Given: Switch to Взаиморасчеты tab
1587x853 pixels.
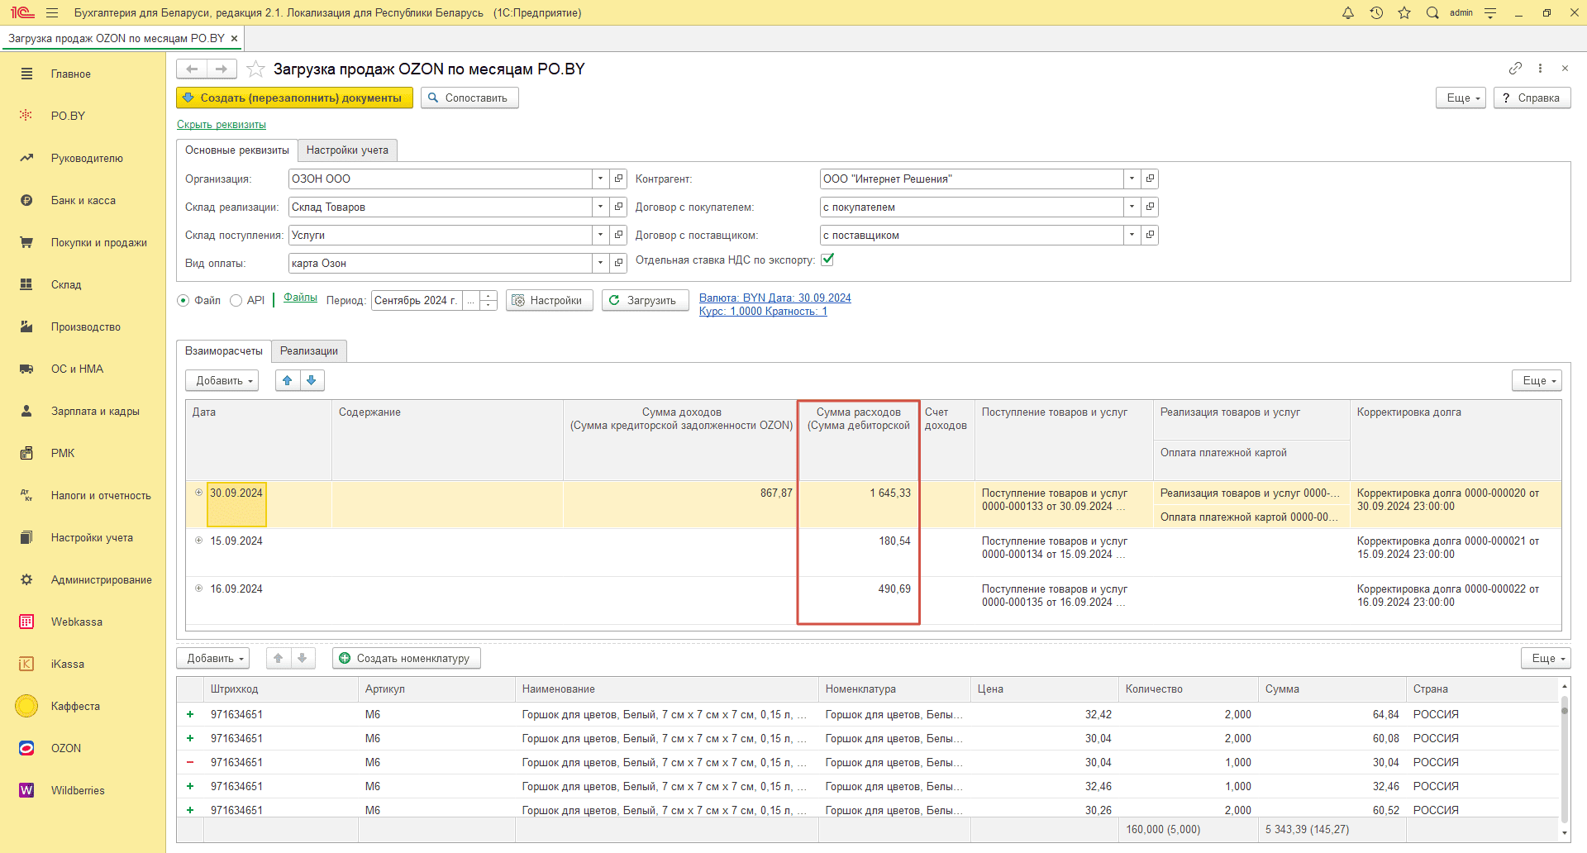Looking at the screenshot, I should (224, 351).
